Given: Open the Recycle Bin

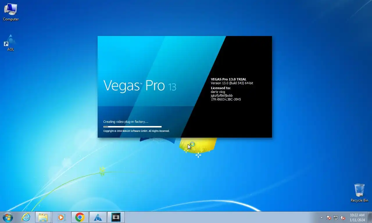Looking at the screenshot, I should (x=360, y=193).
